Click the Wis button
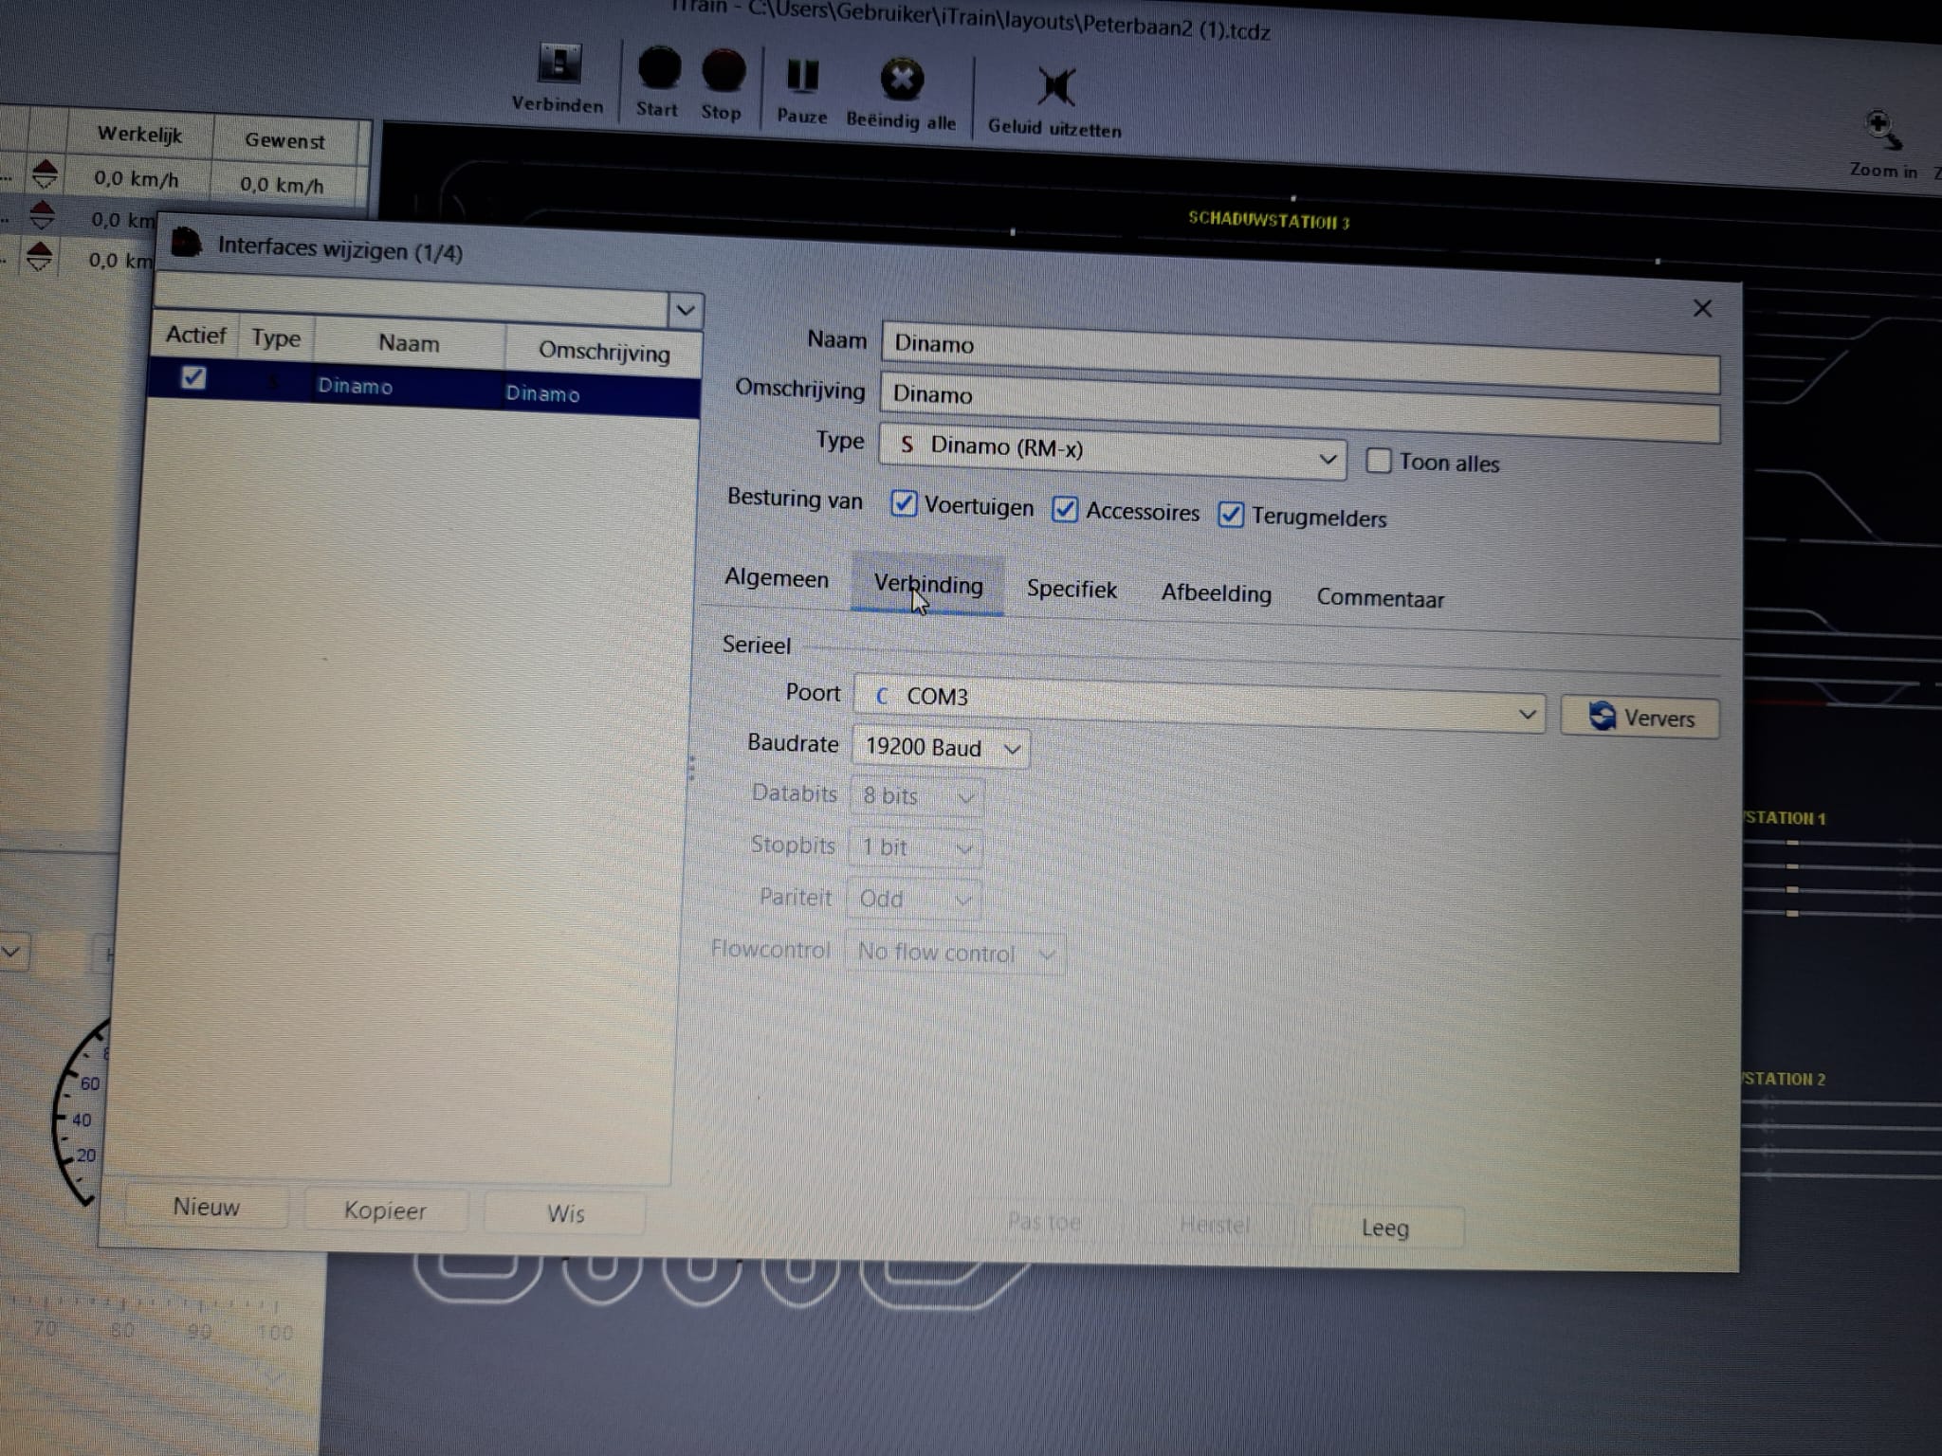The image size is (1942, 1456). pyautogui.click(x=565, y=1213)
